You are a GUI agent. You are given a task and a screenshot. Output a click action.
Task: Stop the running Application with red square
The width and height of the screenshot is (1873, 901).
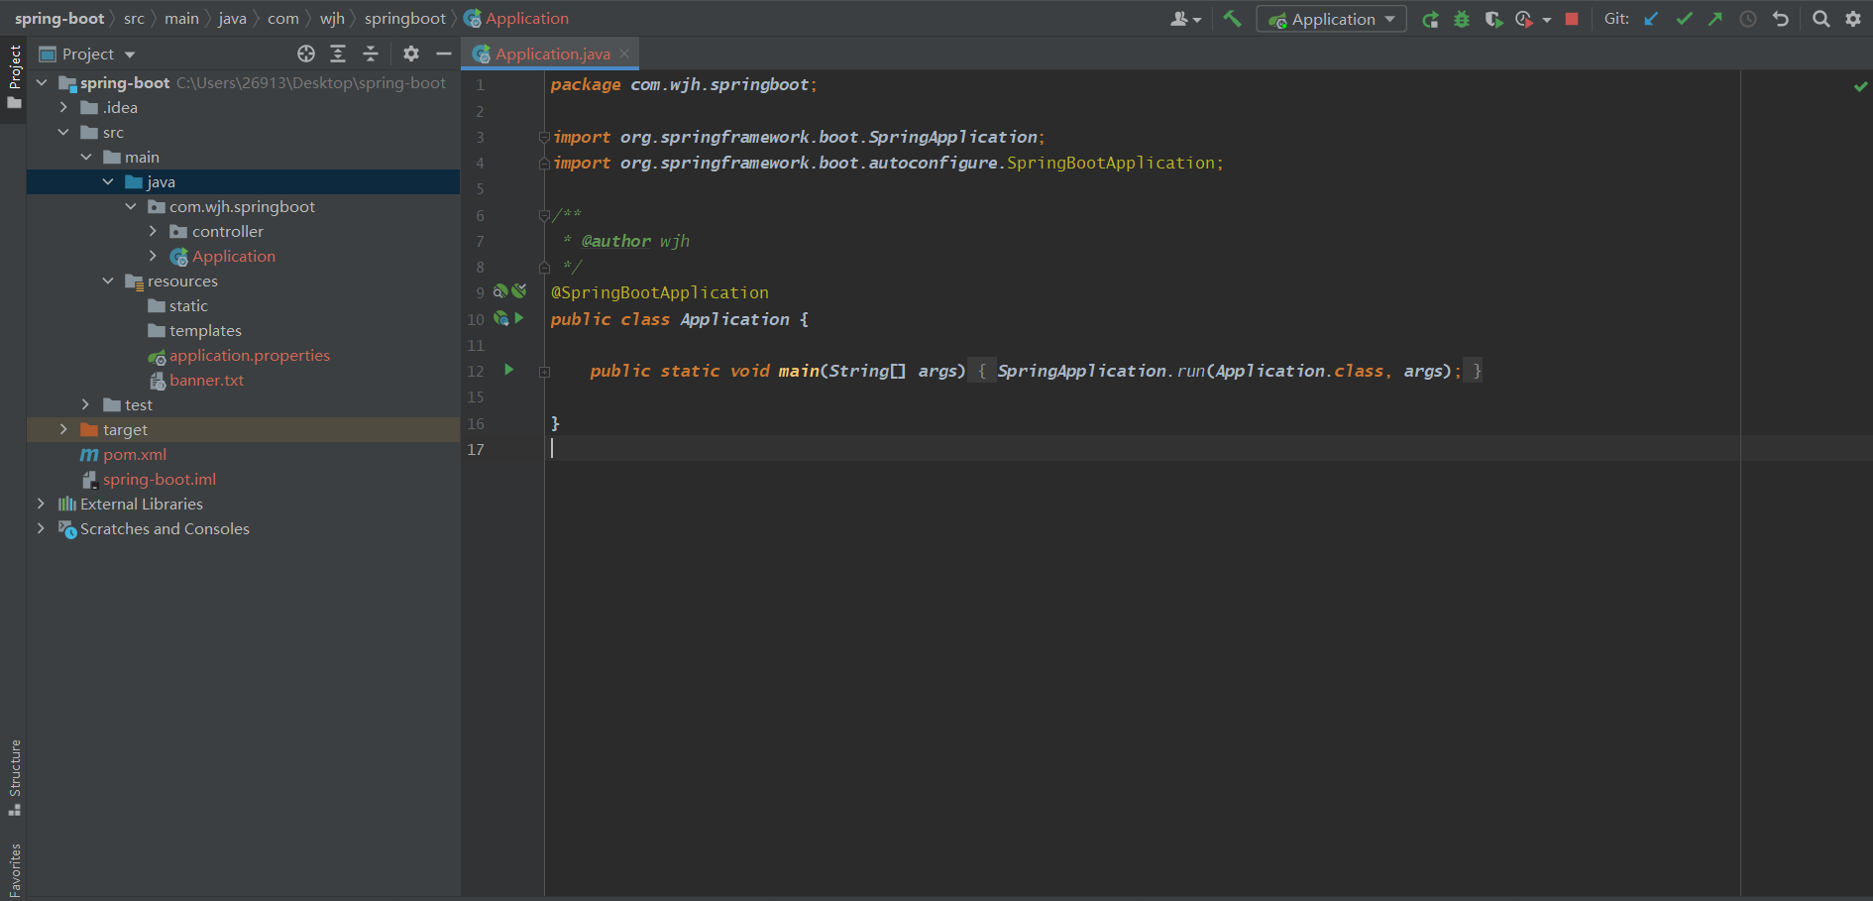1572,19
